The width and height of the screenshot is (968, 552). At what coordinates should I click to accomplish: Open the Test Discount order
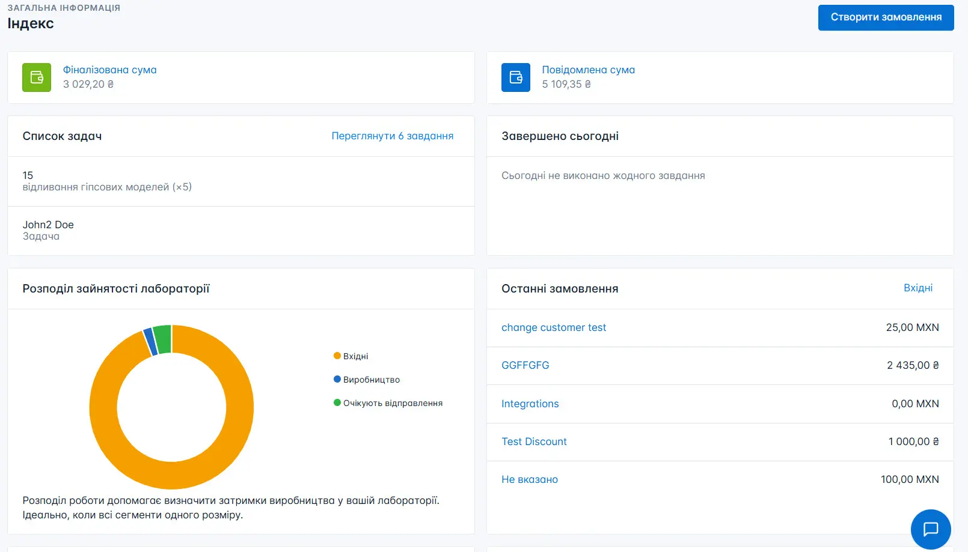[534, 441]
